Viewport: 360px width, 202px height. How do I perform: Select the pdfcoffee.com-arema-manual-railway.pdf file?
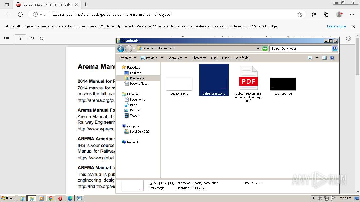pyautogui.click(x=248, y=84)
